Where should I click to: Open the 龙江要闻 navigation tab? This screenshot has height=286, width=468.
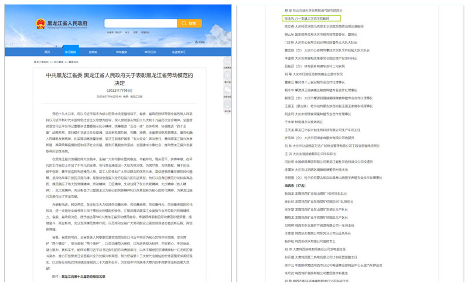click(x=70, y=52)
